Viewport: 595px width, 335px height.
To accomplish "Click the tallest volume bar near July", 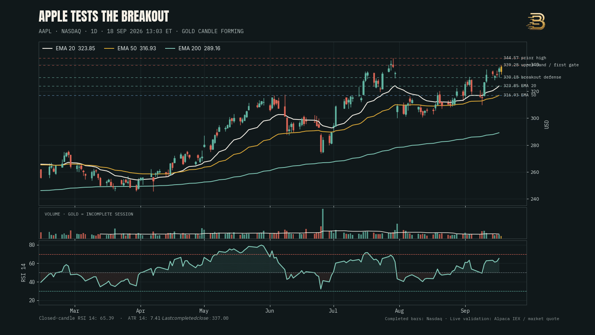I will click(x=322, y=223).
